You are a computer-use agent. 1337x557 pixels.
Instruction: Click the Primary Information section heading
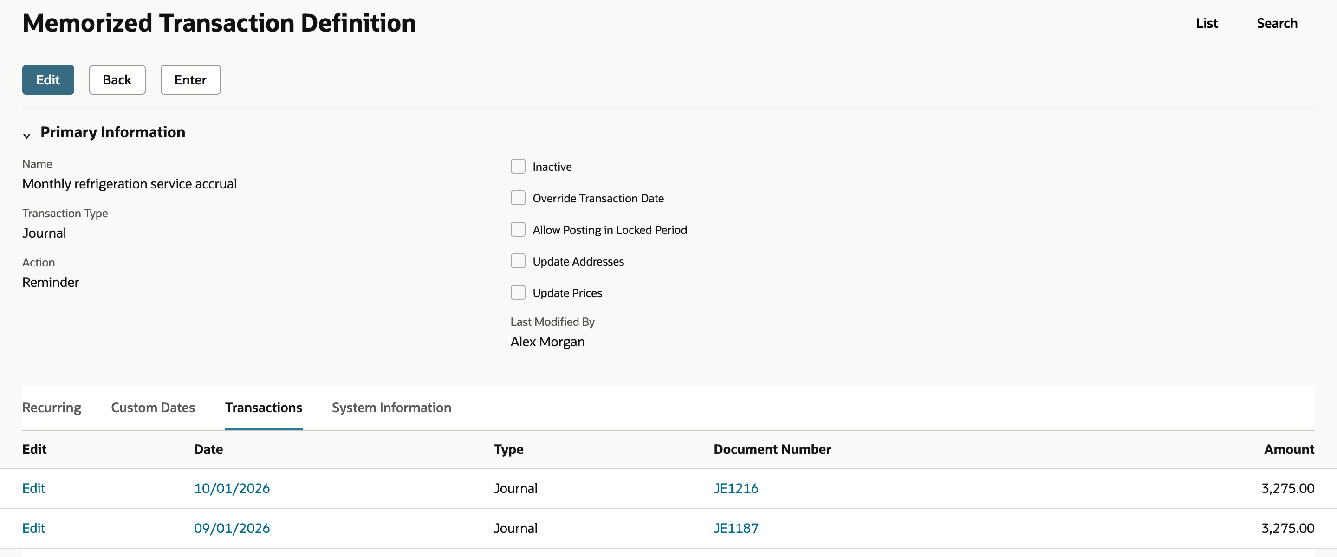tap(113, 132)
